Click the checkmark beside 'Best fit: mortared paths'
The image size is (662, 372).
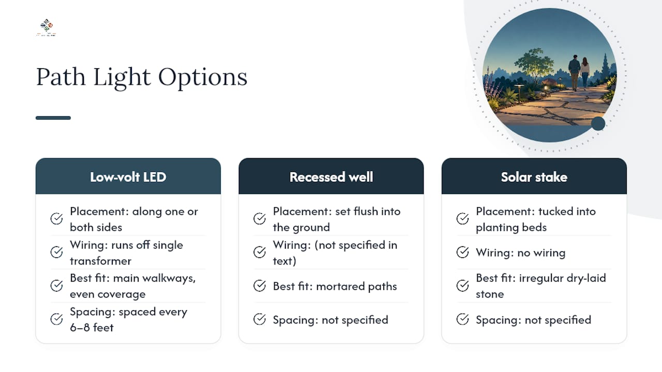(x=260, y=286)
